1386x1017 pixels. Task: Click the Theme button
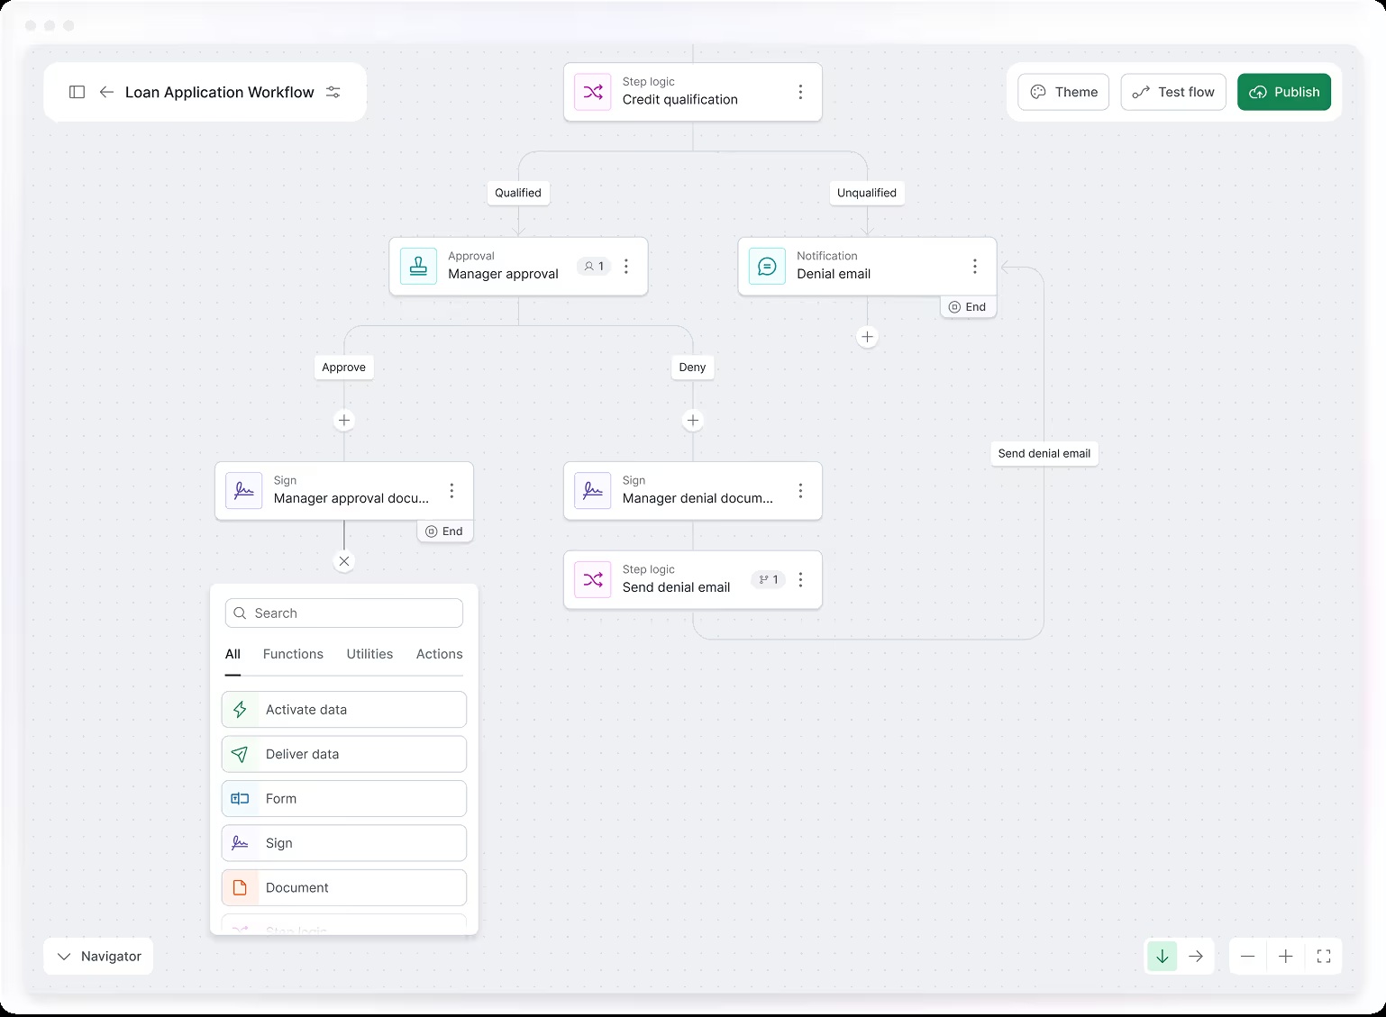(x=1063, y=92)
